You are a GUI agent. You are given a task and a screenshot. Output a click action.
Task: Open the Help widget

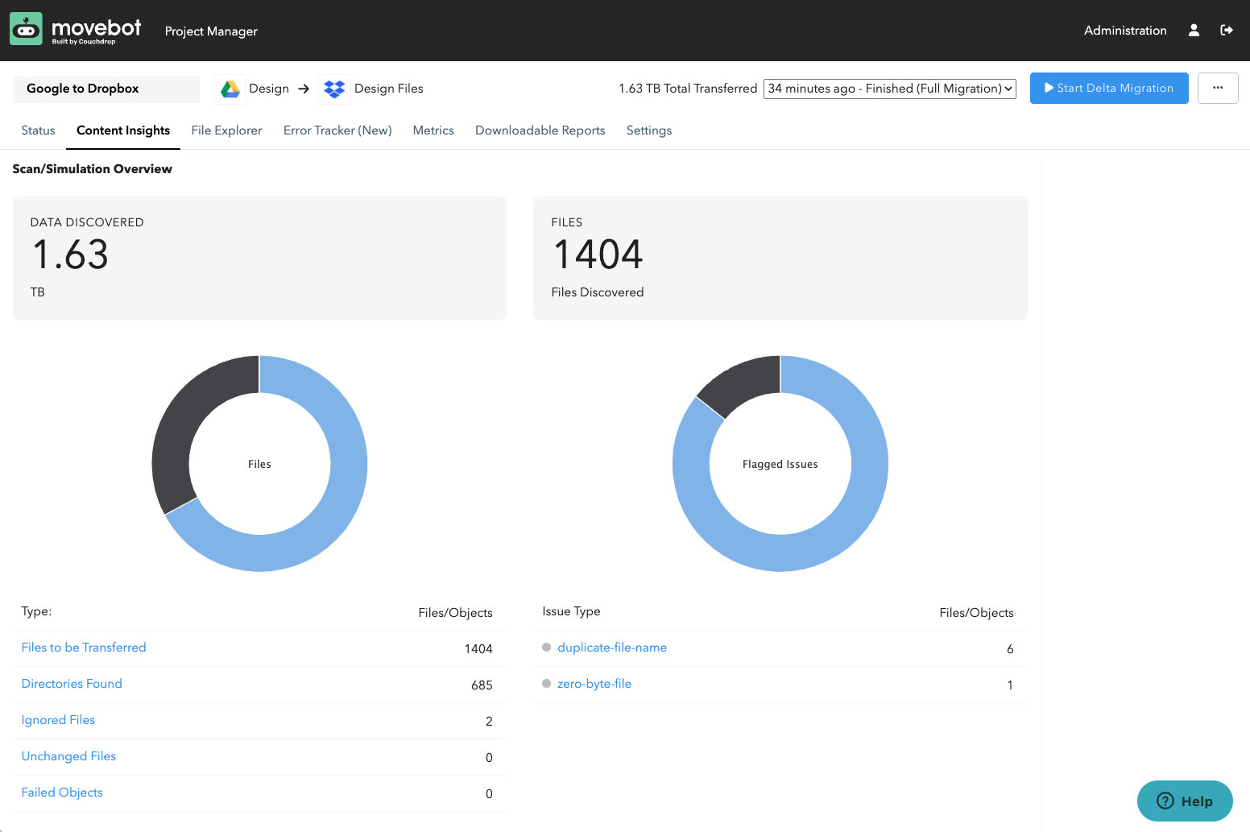tap(1184, 801)
